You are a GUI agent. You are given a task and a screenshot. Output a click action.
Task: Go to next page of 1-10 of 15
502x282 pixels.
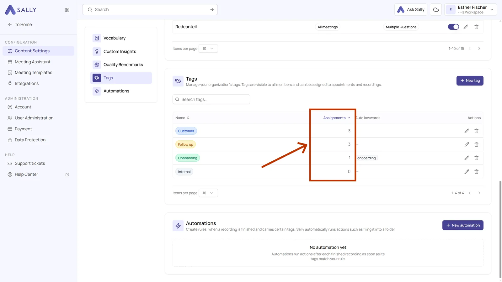[x=479, y=49]
